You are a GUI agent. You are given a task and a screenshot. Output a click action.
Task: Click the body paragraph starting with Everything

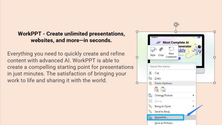pyautogui.click(x=70, y=67)
